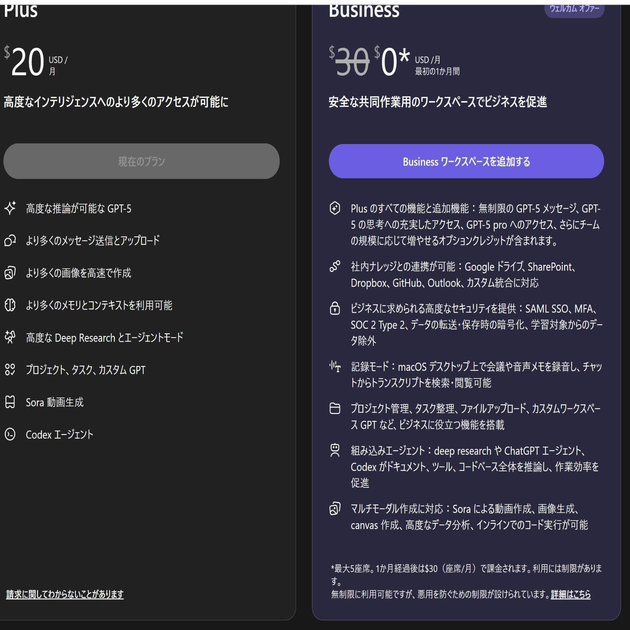
Task: Open the 詳細はこちら link in Business footnote
Action: click(x=571, y=594)
